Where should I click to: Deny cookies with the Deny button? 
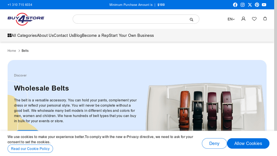[x=214, y=144]
